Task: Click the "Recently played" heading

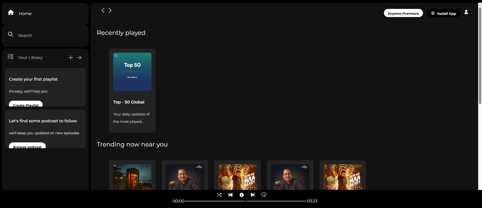Action: pos(121,33)
